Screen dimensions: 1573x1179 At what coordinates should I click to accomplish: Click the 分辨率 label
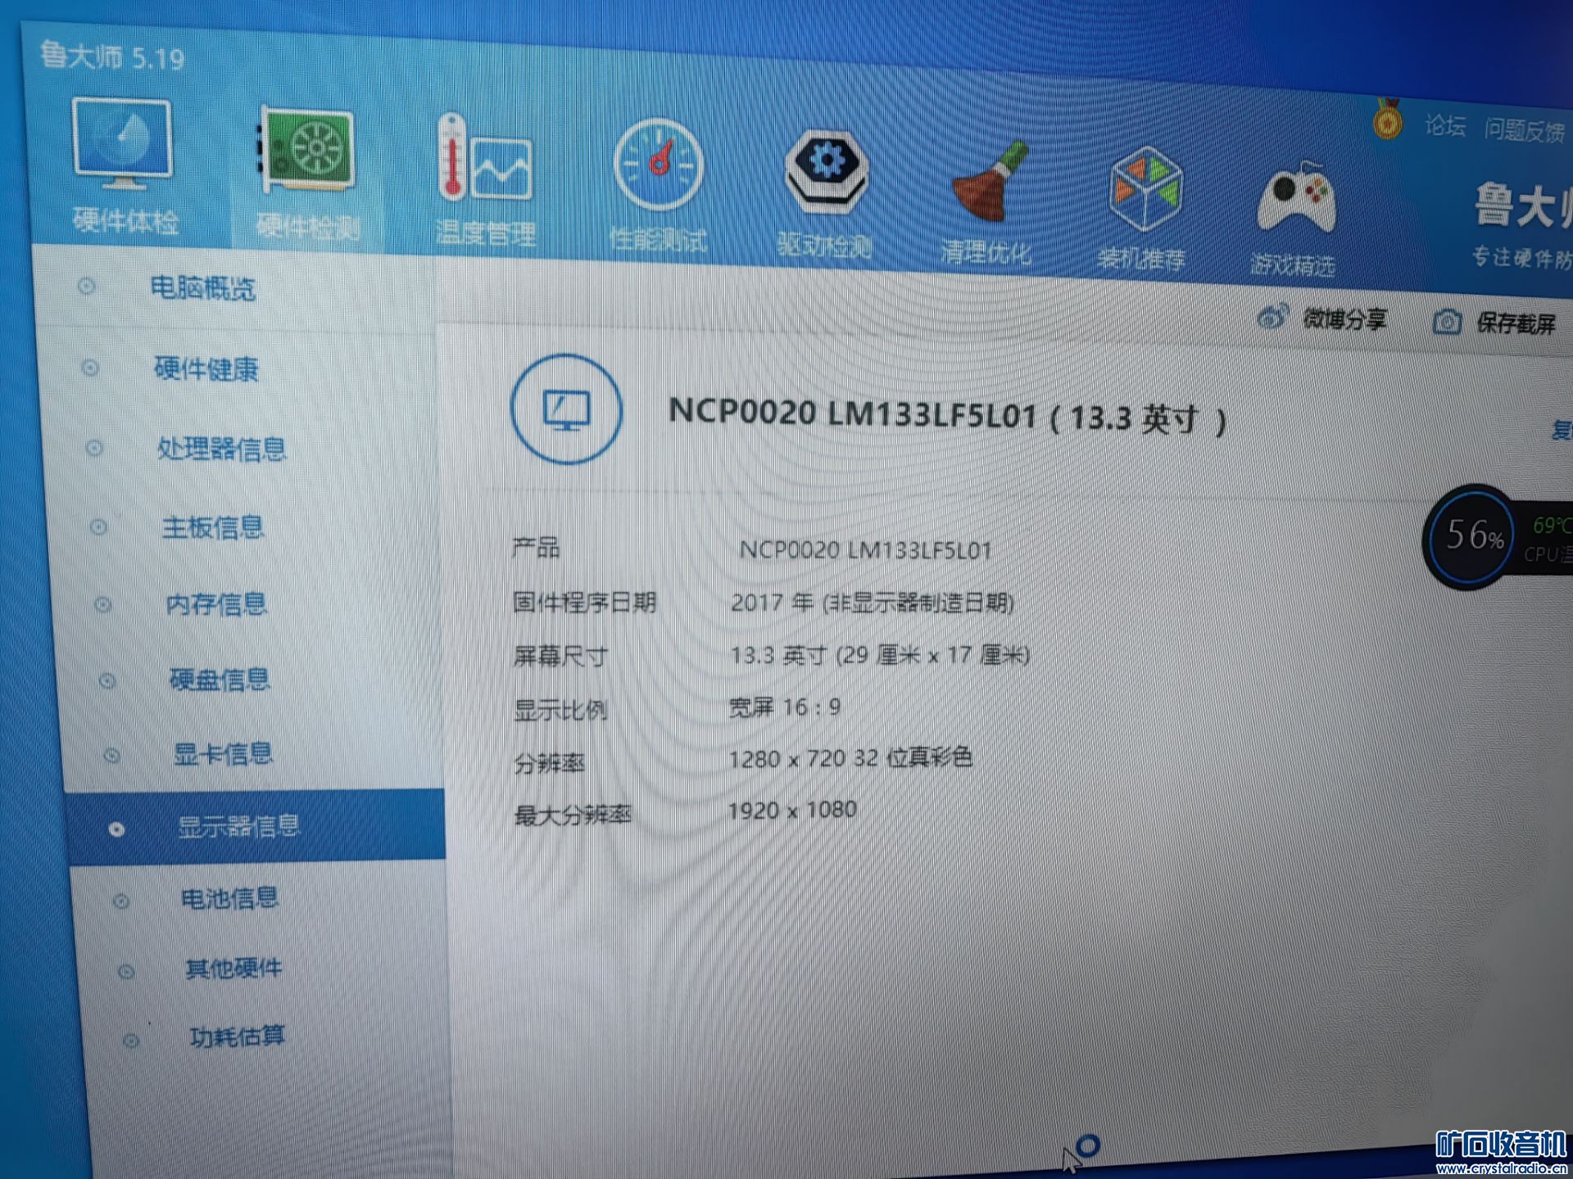click(x=550, y=763)
